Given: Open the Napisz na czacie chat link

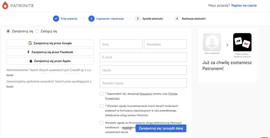Looking at the screenshot, I should click(244, 6).
